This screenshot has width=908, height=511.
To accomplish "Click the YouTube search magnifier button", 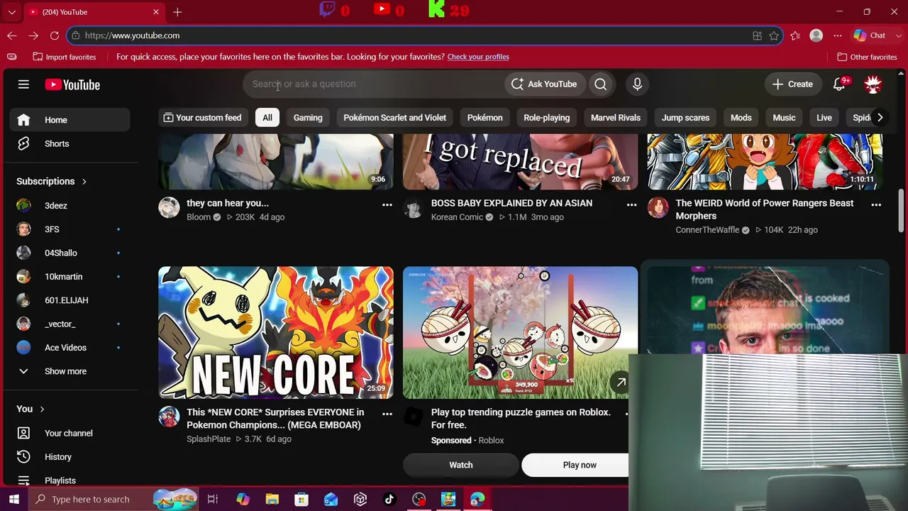I will 601,84.
